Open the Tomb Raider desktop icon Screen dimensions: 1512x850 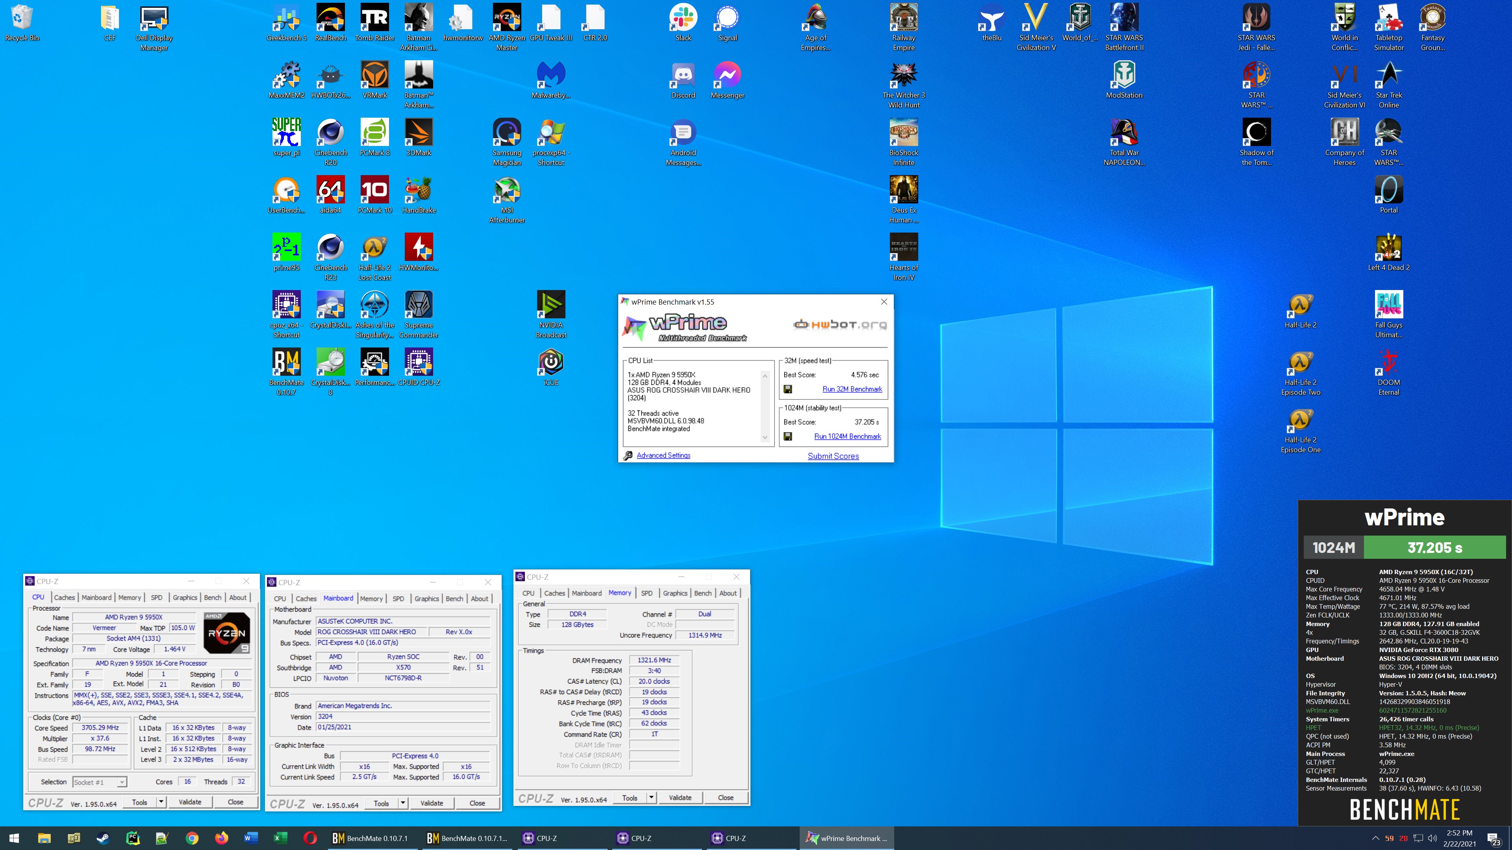[374, 23]
